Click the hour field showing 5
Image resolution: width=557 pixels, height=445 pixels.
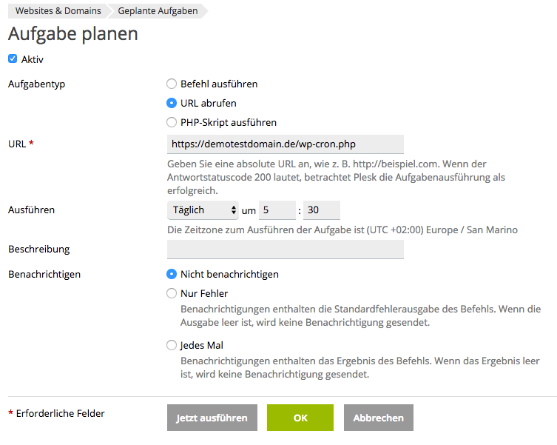277,210
